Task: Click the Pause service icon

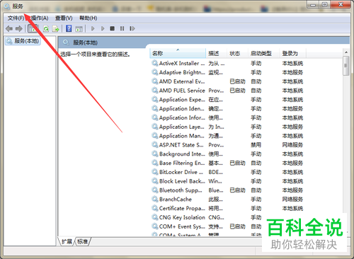Action: click(122, 28)
